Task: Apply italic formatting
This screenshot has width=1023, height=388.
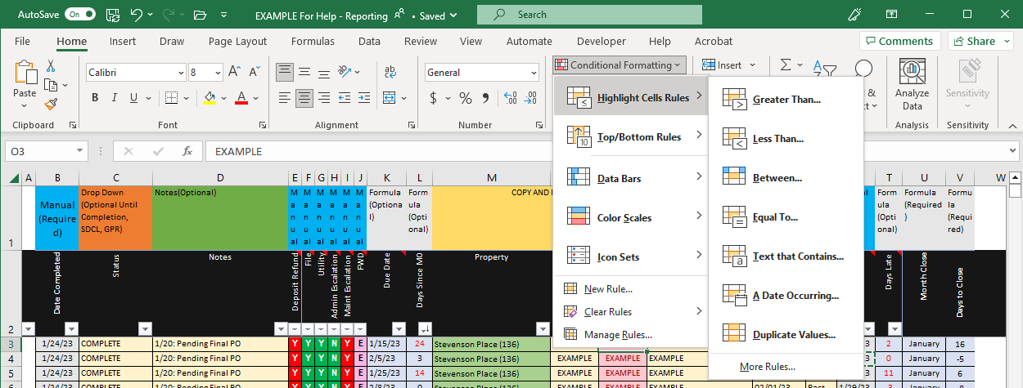Action: coord(115,98)
